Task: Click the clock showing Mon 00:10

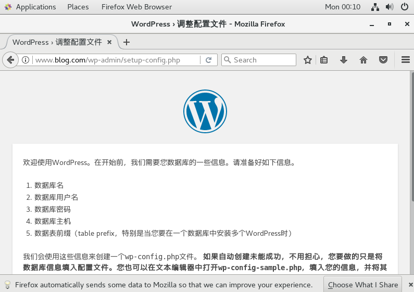Action: [x=343, y=7]
